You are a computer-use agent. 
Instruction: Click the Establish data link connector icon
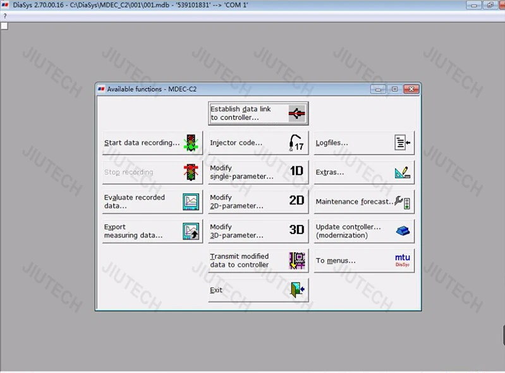297,114
